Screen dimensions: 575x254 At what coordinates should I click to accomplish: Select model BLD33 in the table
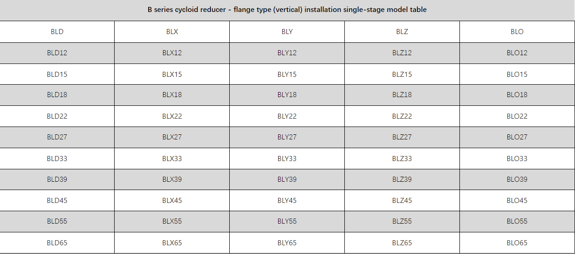point(57,159)
